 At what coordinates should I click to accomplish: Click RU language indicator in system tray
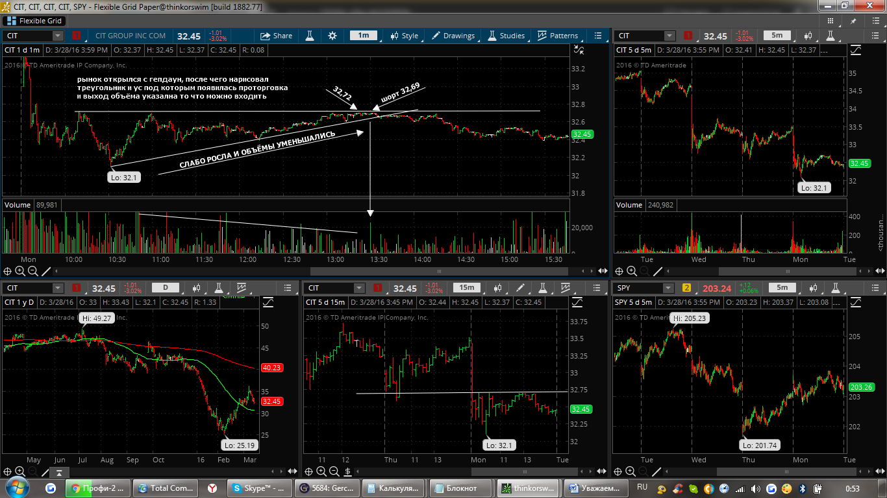642,487
